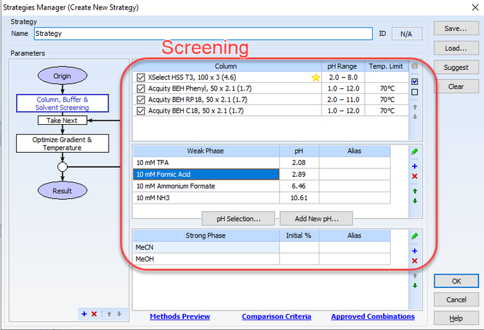Click Add New pH... button
Image resolution: width=484 pixels, height=330 pixels.
pos(317,219)
